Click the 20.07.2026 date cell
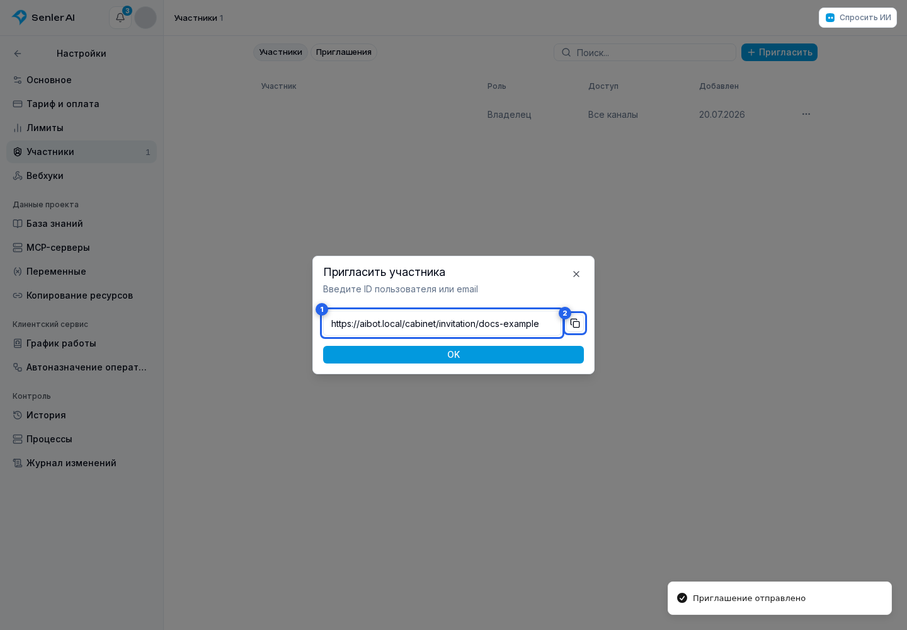 click(x=722, y=115)
